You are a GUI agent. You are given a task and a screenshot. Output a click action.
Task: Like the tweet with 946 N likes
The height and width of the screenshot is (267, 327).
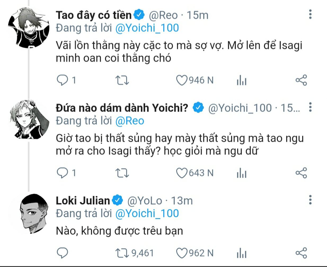click(182, 80)
